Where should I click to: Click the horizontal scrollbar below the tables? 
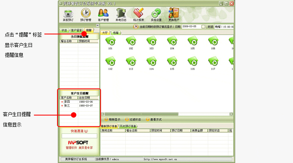[x=166, y=114]
